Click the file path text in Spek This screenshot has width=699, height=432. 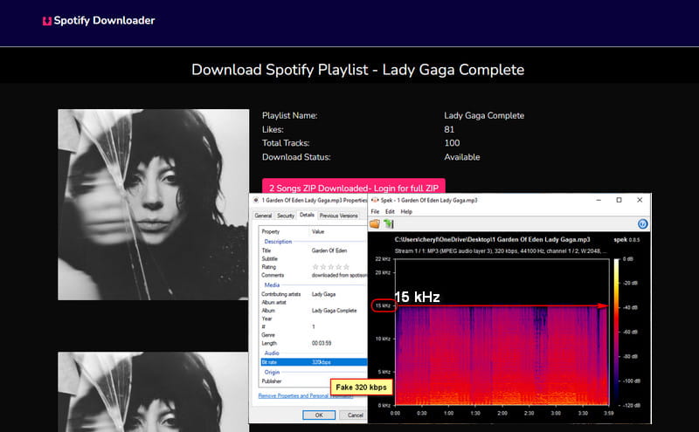click(492, 240)
